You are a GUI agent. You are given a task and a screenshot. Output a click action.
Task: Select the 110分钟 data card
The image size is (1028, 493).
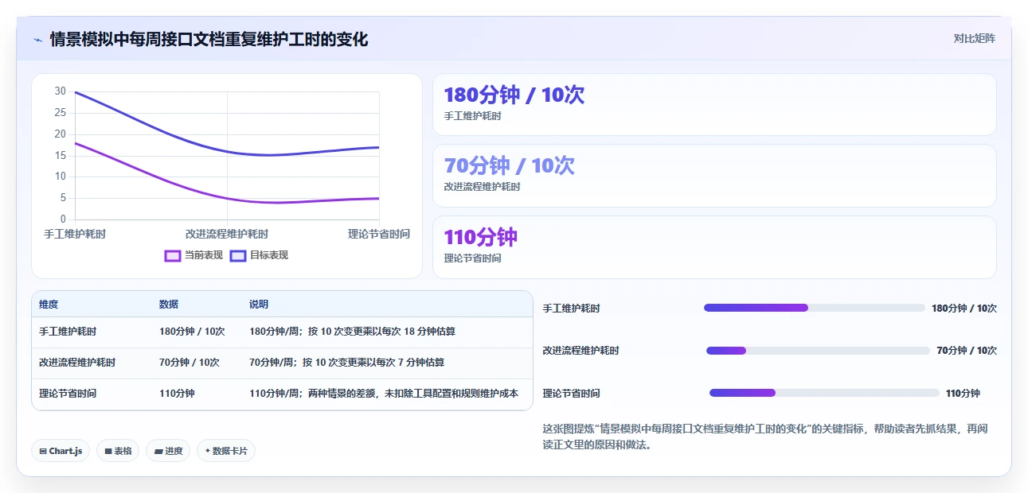[x=714, y=247]
